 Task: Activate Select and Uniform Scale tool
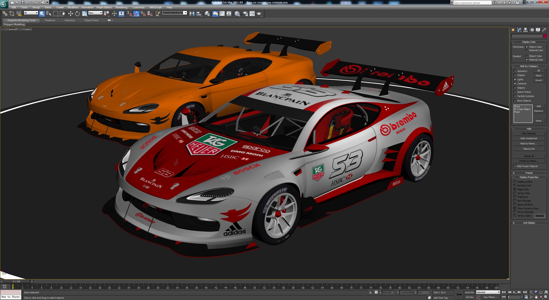84,13
